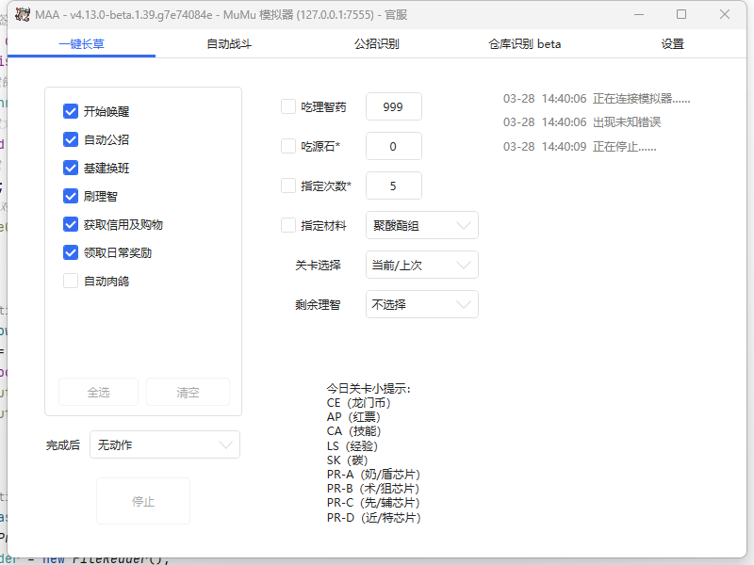Uncheck 领取日常奖励
754x565 pixels.
point(71,251)
